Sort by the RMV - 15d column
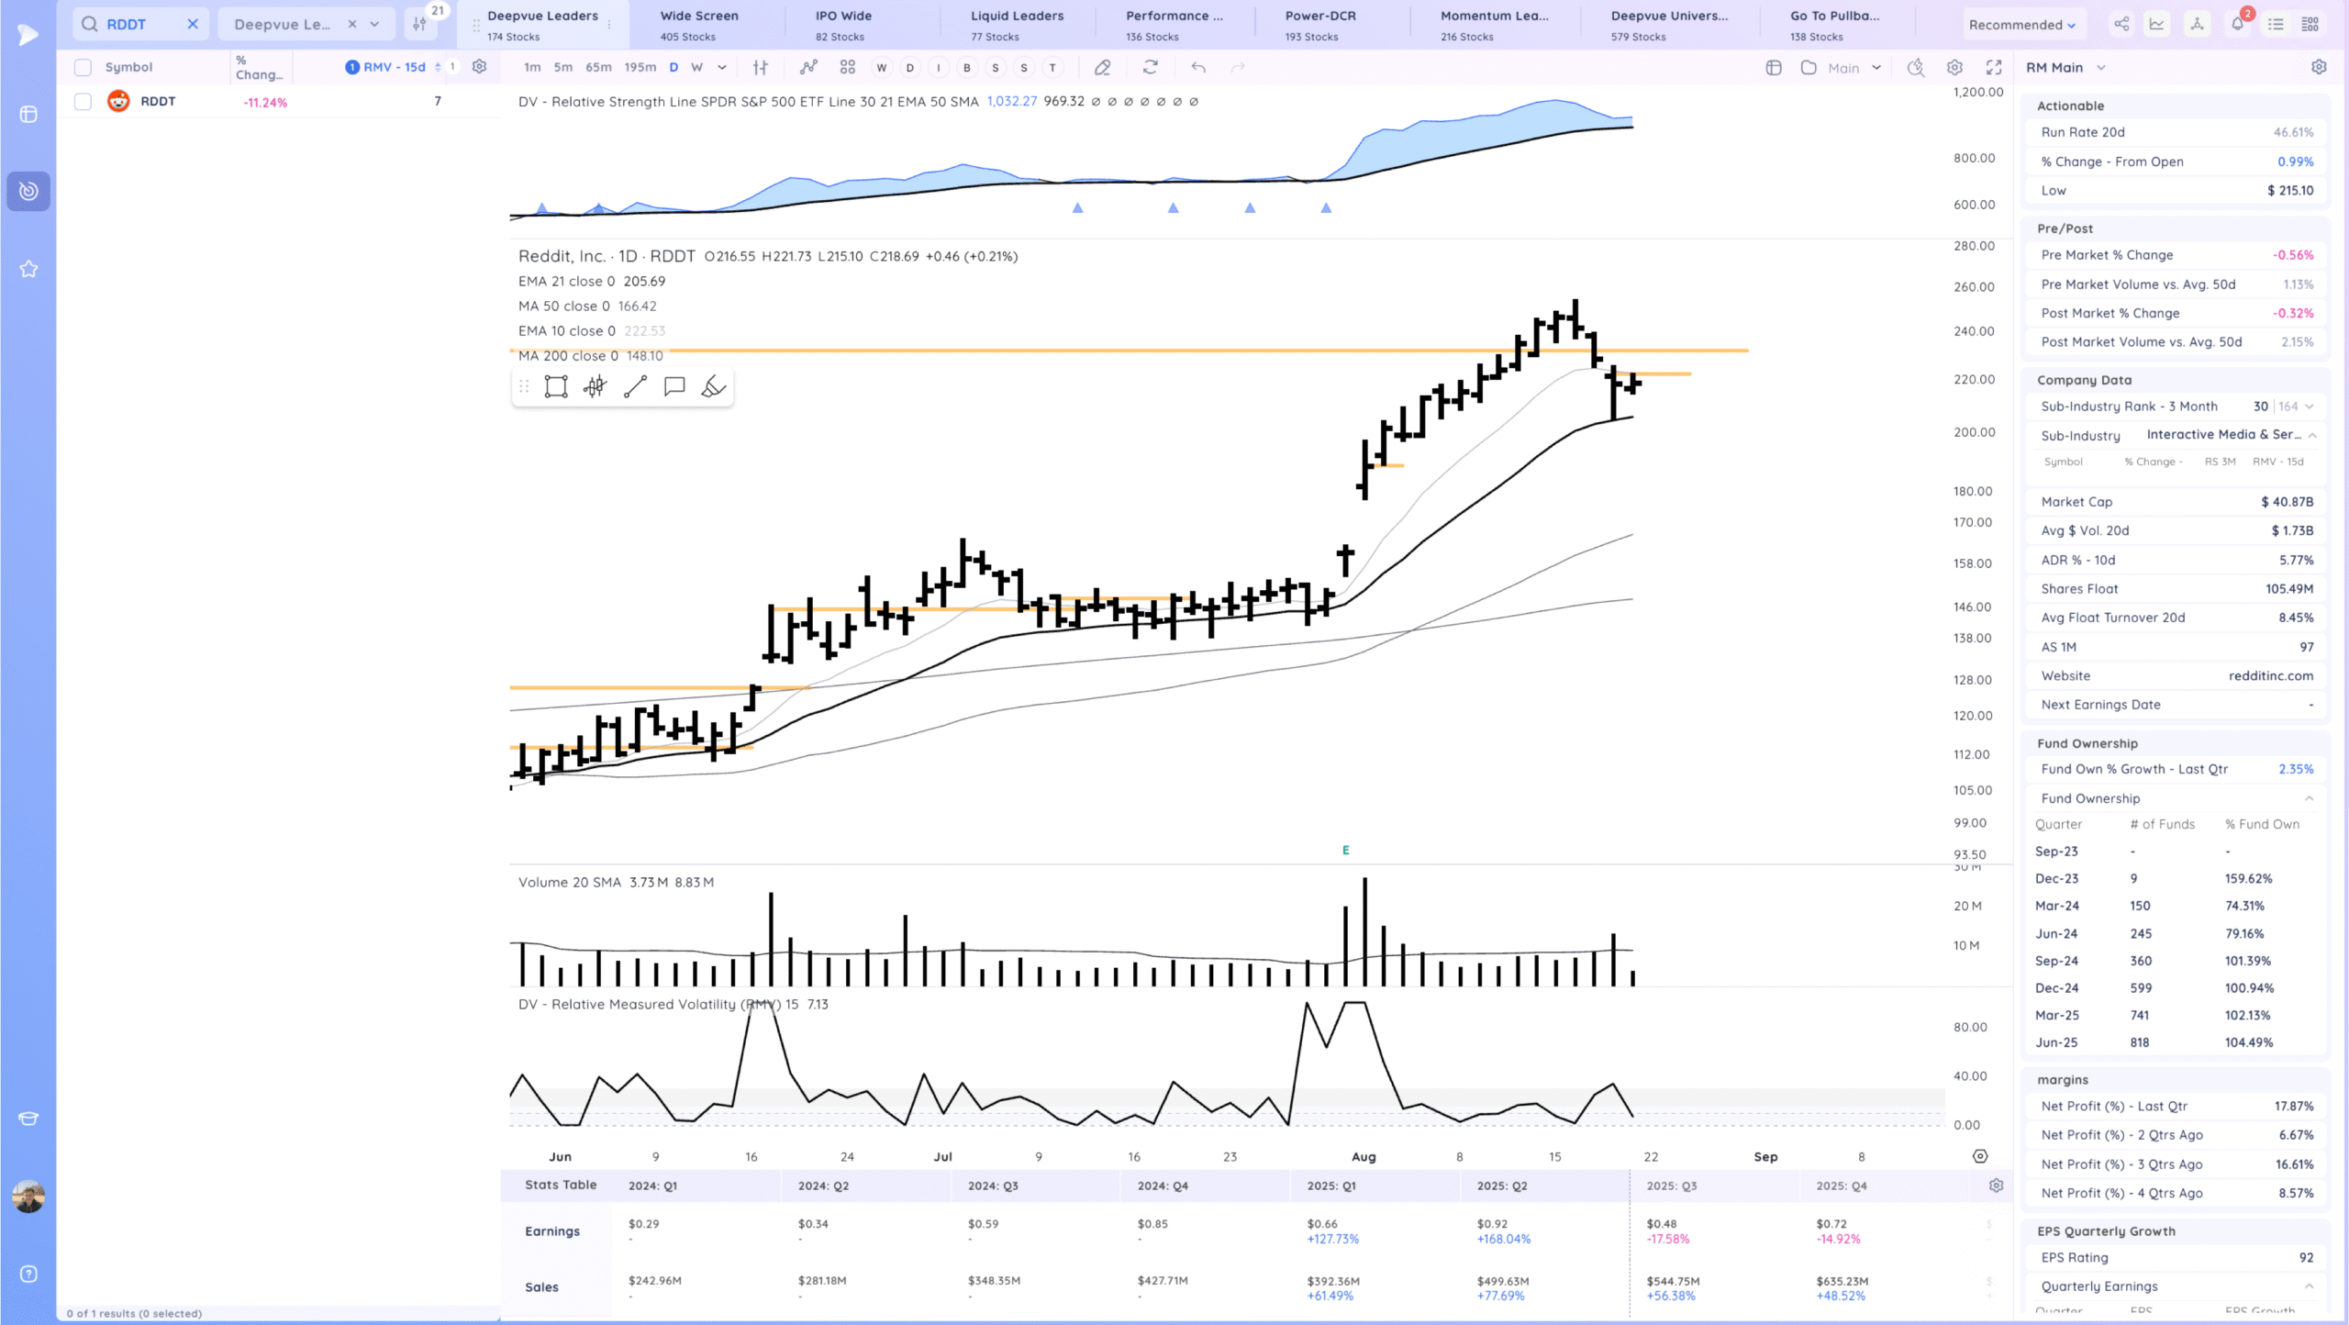This screenshot has height=1325, width=2349. point(394,67)
